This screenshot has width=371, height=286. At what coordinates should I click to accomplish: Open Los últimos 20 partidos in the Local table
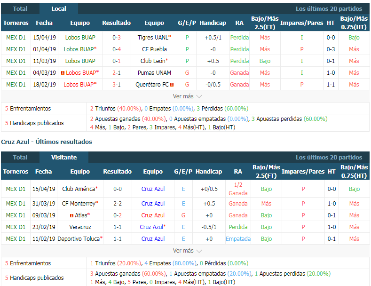pos(329,9)
